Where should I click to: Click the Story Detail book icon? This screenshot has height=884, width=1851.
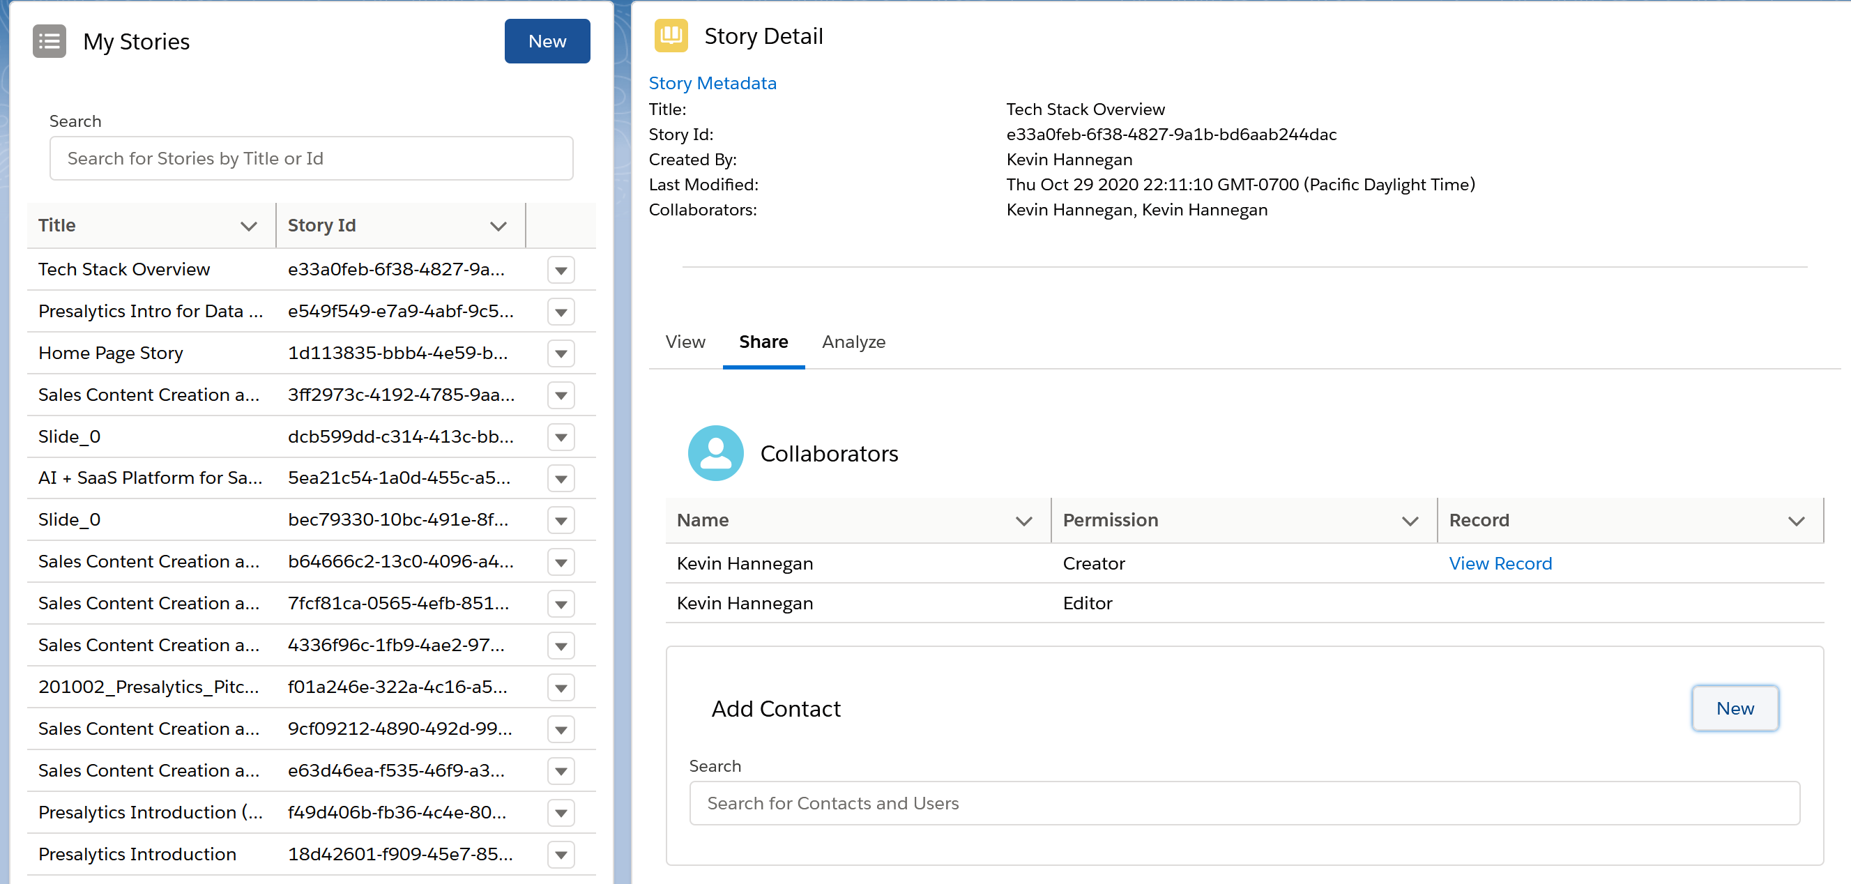(671, 36)
